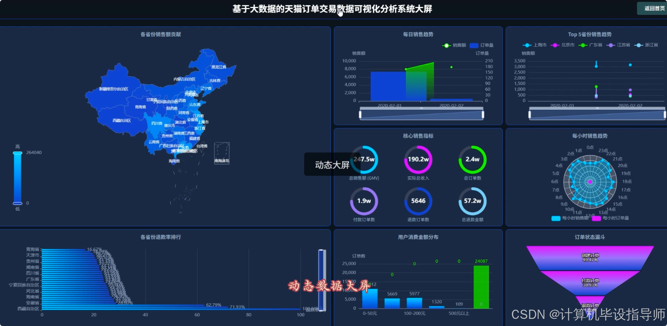This screenshot has width=667, height=326.
Task: Click the 总订单数 green gauge
Action: click(x=472, y=159)
